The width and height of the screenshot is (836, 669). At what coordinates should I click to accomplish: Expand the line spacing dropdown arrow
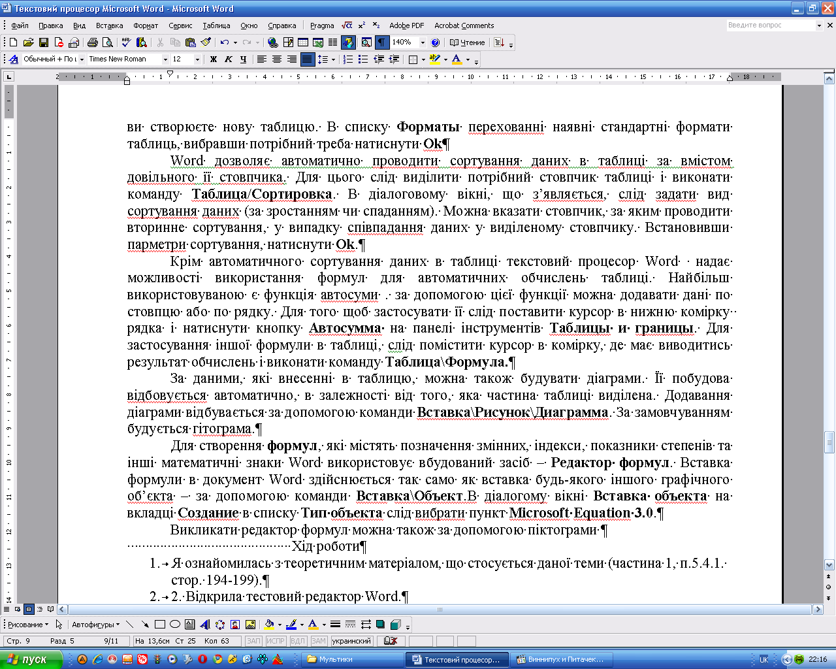[x=333, y=59]
